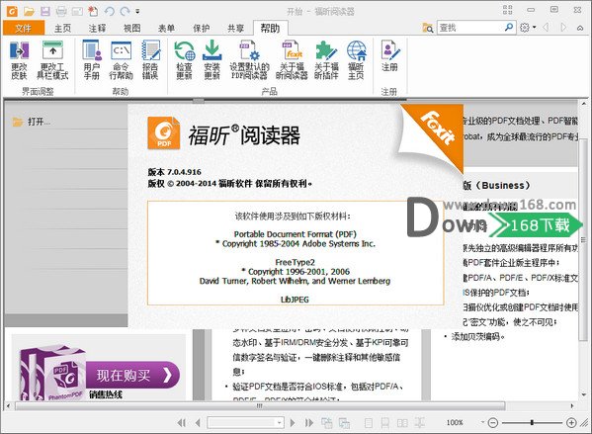This screenshot has width=592, height=434.
Task: Open 关于福昕插件 plugin info
Action: coord(326,59)
